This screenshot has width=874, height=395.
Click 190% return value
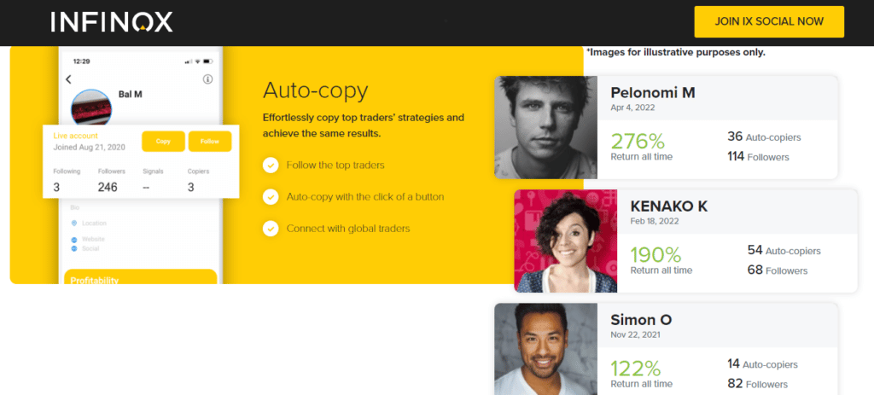click(x=656, y=254)
